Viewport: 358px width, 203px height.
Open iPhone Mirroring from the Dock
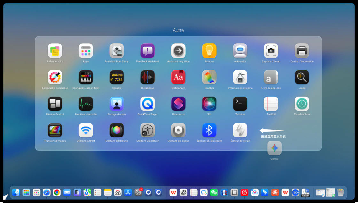pyautogui.click(x=77, y=192)
